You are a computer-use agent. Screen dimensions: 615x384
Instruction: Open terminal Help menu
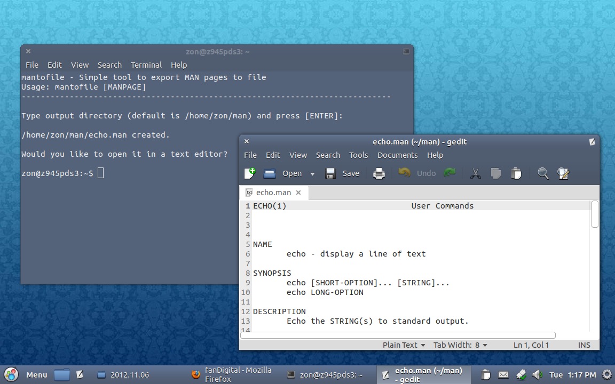179,65
